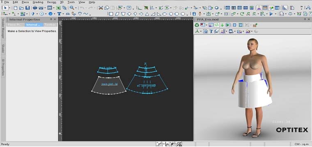Copy using the two-pages icon
The height and width of the screenshot is (147, 312).
(x=107, y=8)
